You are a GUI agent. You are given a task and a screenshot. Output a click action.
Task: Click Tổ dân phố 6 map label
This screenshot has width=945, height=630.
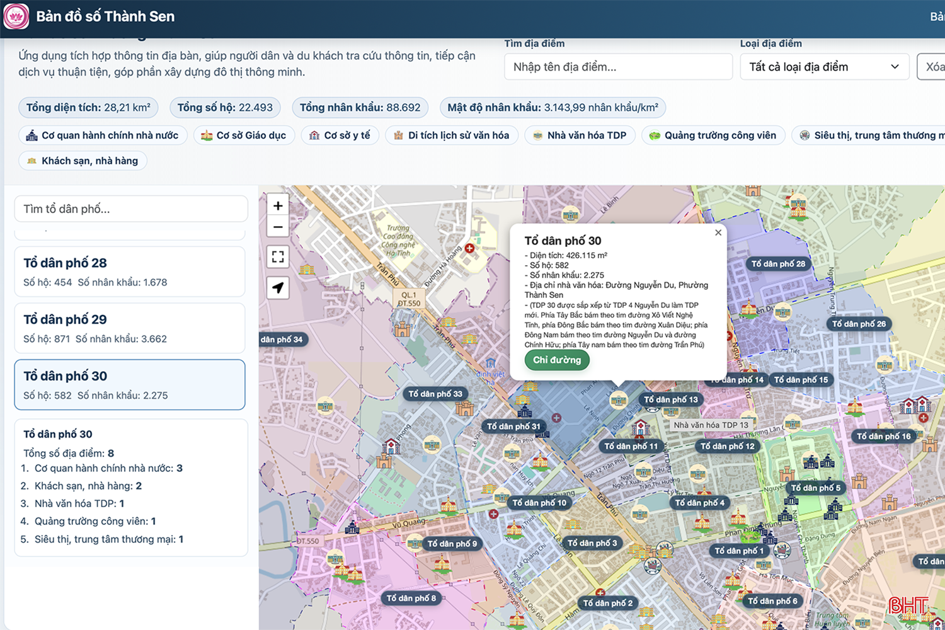point(772,601)
